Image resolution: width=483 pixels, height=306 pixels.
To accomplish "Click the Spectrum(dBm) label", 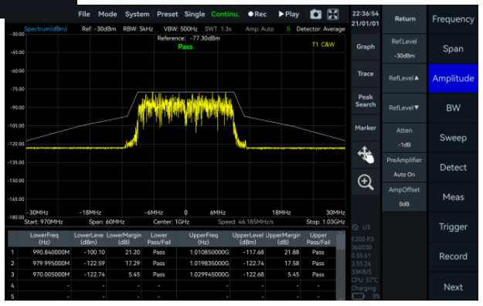I will [x=46, y=29].
